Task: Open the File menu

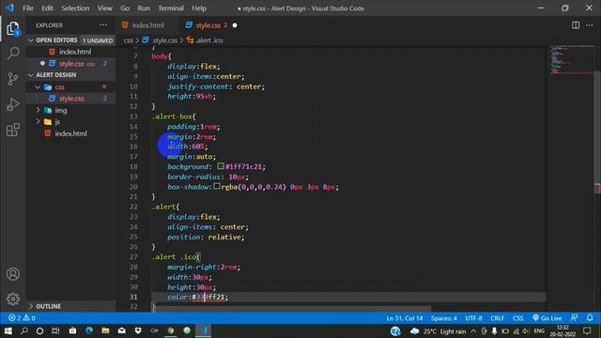Action: point(28,8)
